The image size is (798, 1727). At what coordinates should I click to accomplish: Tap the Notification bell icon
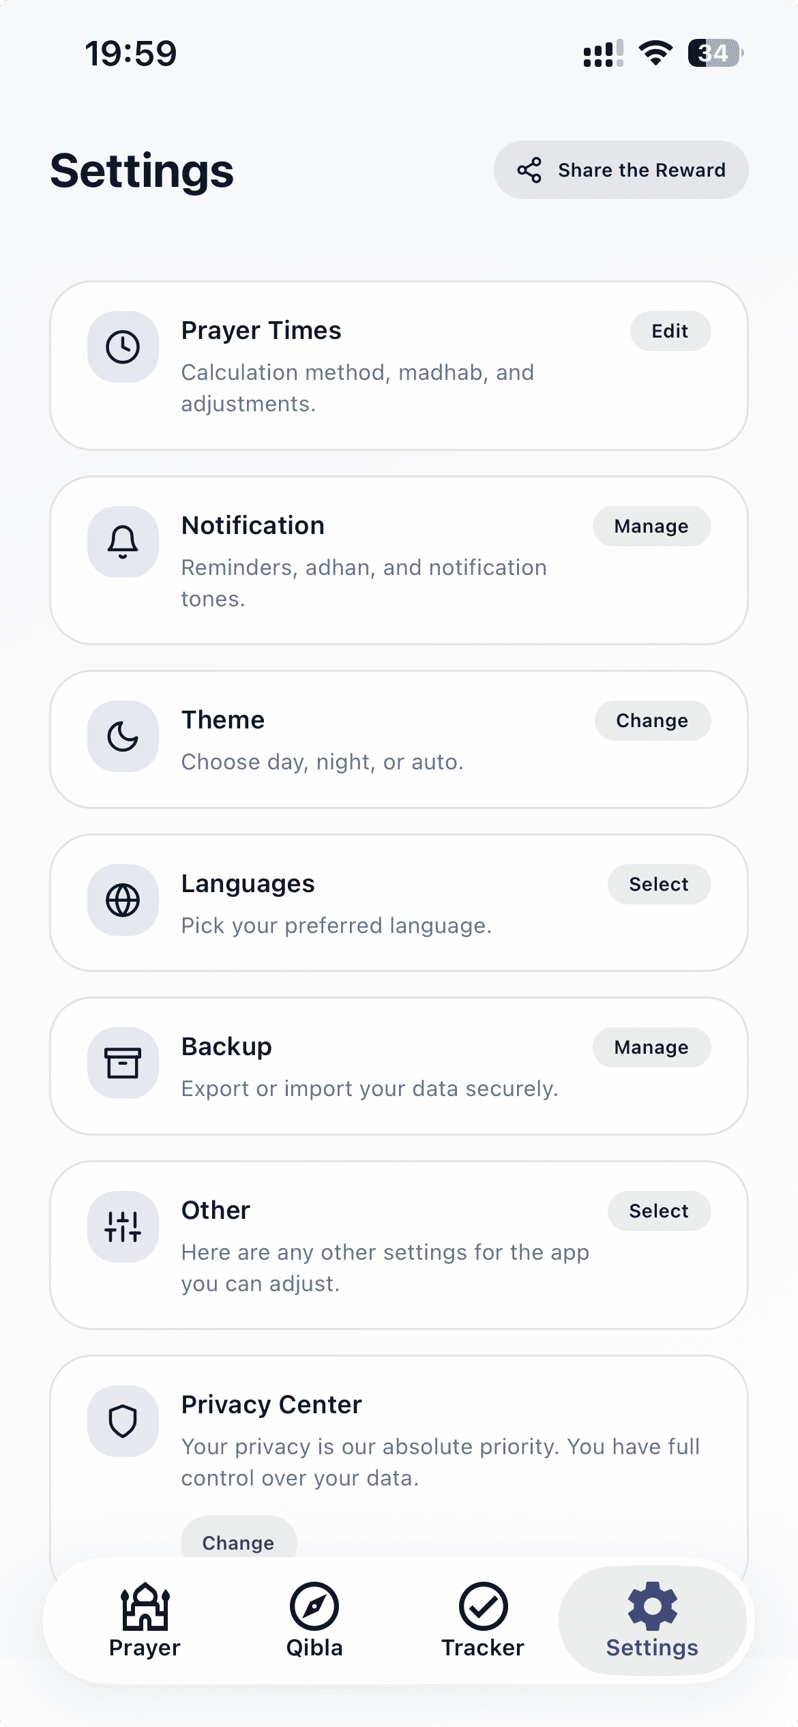(x=123, y=542)
